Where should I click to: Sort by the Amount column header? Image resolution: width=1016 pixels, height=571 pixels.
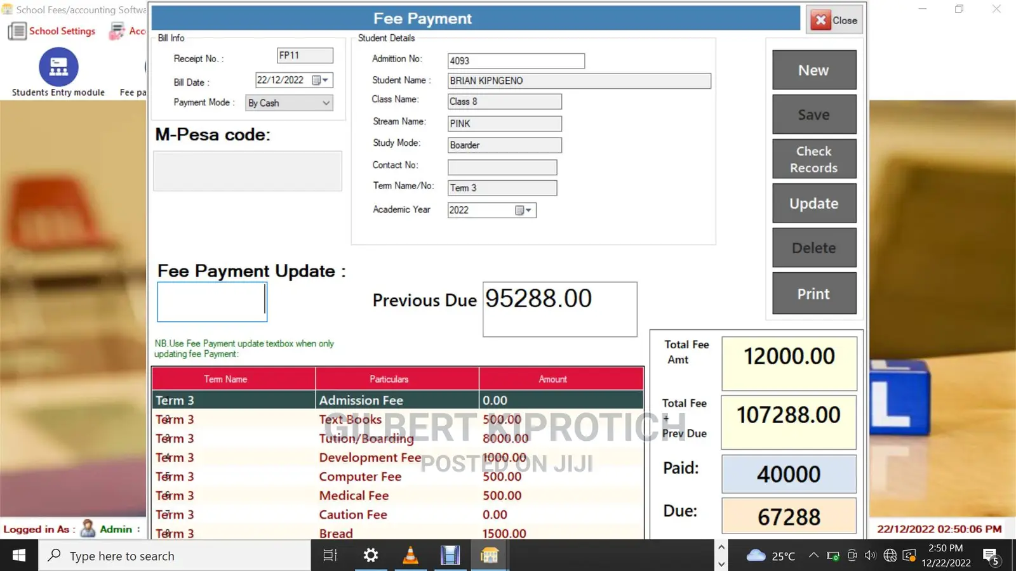[x=561, y=379]
